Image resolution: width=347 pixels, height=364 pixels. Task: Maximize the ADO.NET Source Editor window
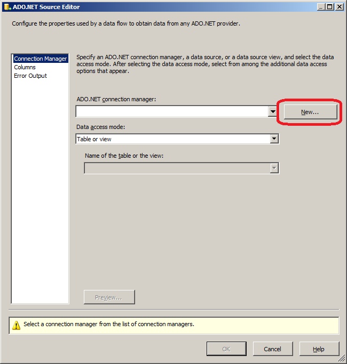[x=330, y=7]
